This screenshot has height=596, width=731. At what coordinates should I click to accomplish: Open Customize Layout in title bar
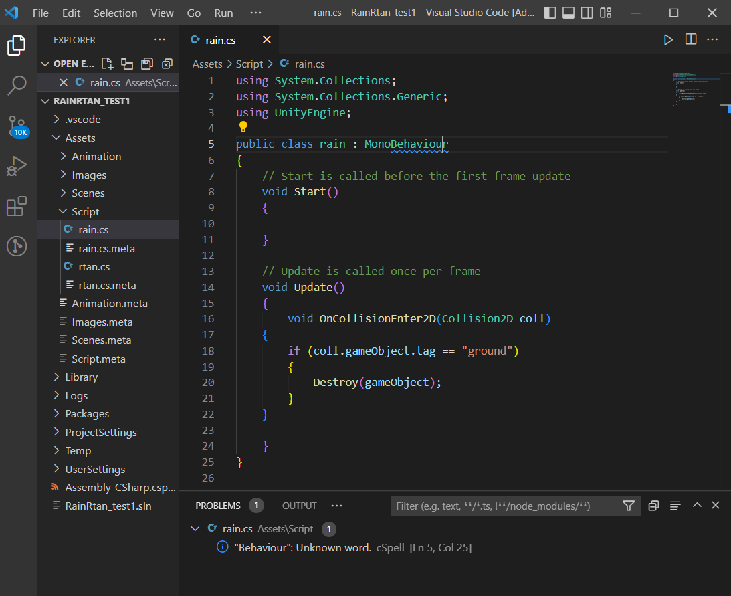pyautogui.click(x=605, y=13)
